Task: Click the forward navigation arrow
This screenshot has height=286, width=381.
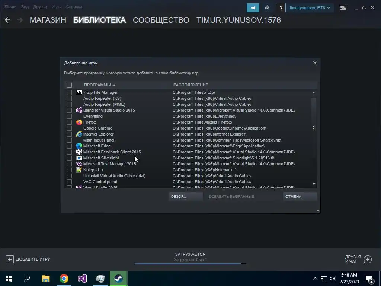Action: [20, 20]
